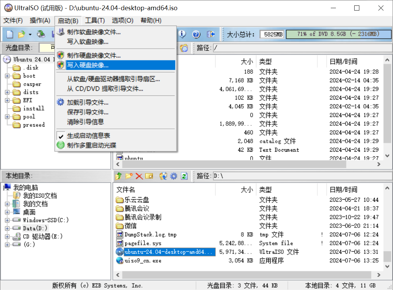This screenshot has height=290, width=393.
Task: Expand the pool folder tree node
Action: (7, 117)
